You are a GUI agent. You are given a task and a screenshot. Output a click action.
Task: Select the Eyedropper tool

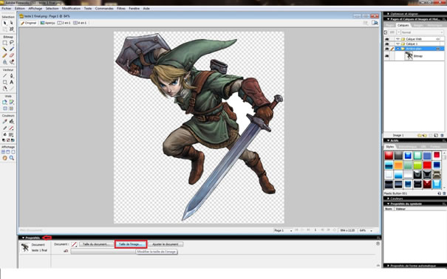coord(5,122)
